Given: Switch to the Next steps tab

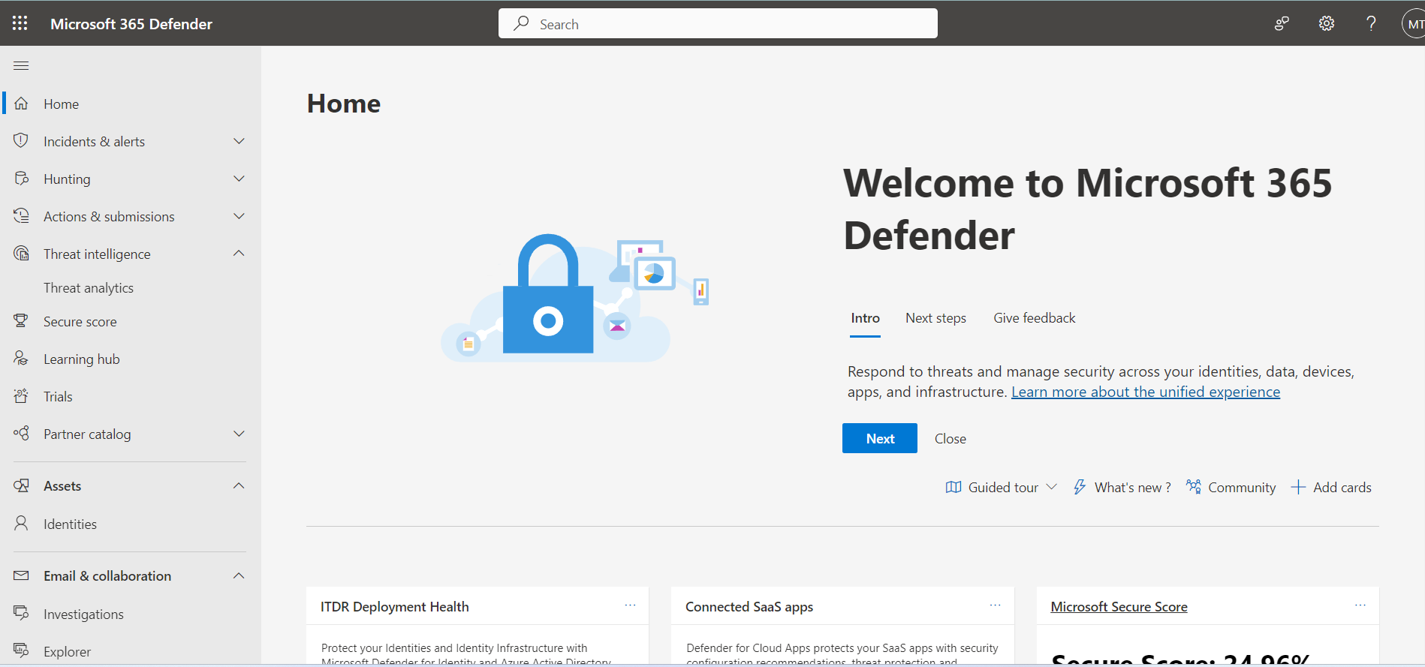Looking at the screenshot, I should click(x=935, y=318).
